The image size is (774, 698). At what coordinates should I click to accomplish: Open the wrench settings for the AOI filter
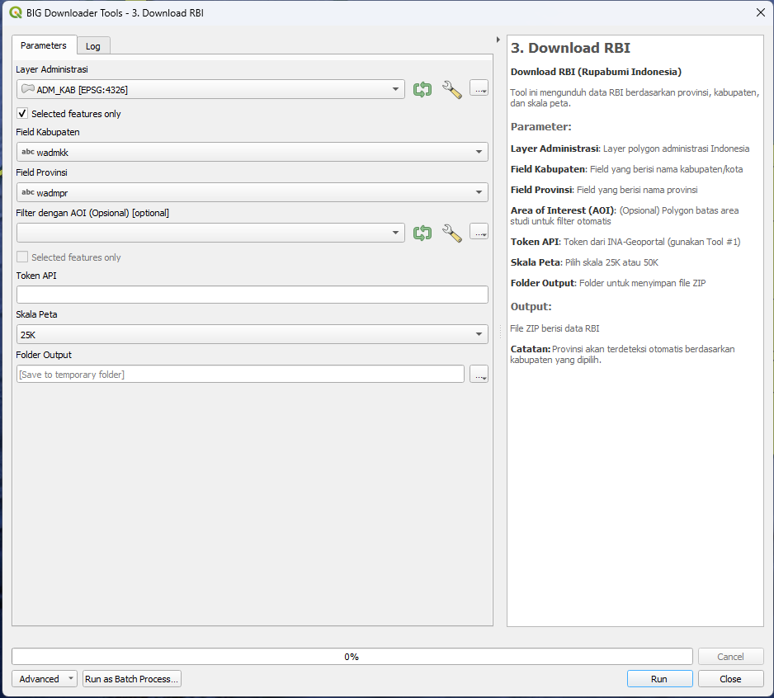452,233
